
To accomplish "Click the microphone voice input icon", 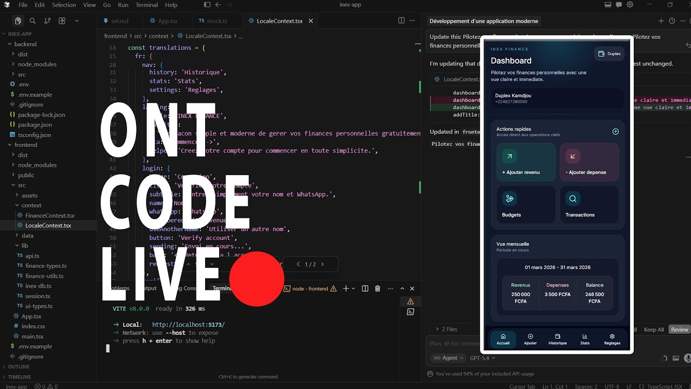I will 687,358.
